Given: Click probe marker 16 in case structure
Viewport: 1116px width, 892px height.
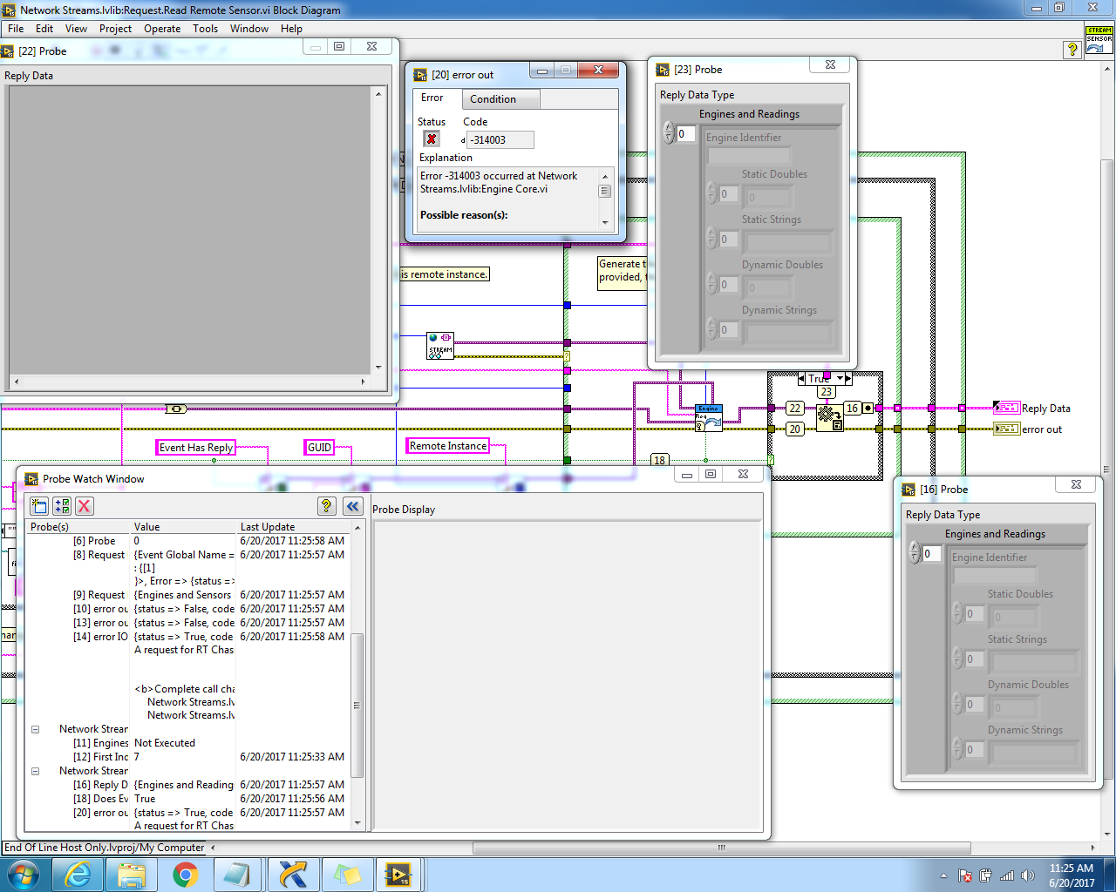Looking at the screenshot, I should (x=853, y=408).
